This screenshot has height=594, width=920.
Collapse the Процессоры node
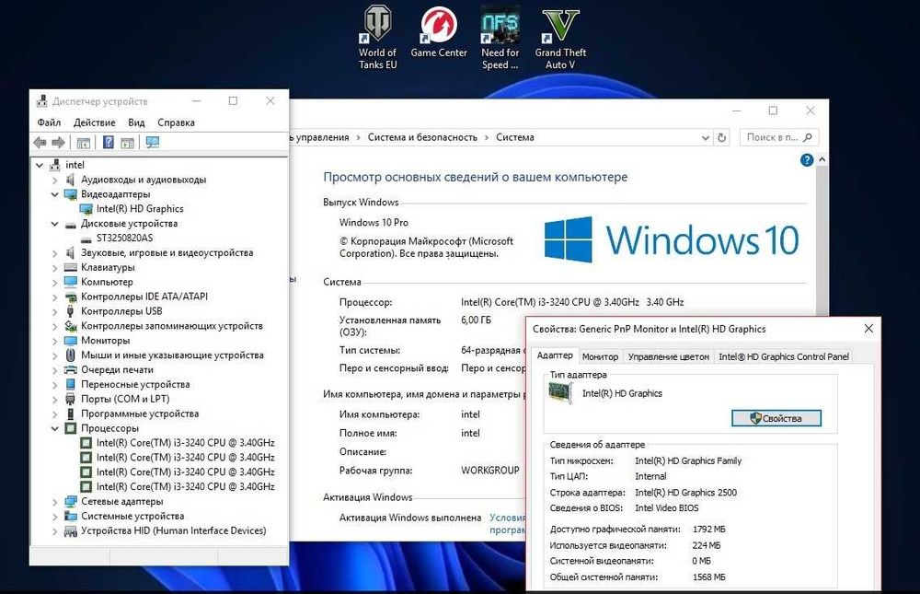[54, 428]
